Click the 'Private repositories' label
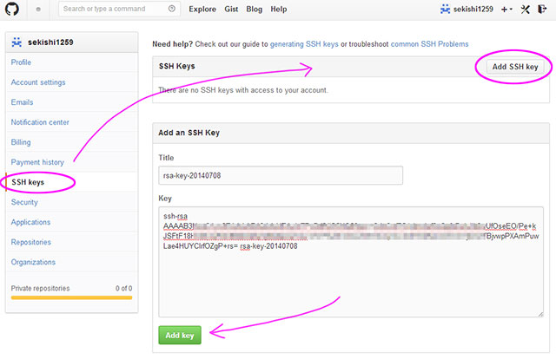This screenshot has width=556, height=359. click(41, 288)
